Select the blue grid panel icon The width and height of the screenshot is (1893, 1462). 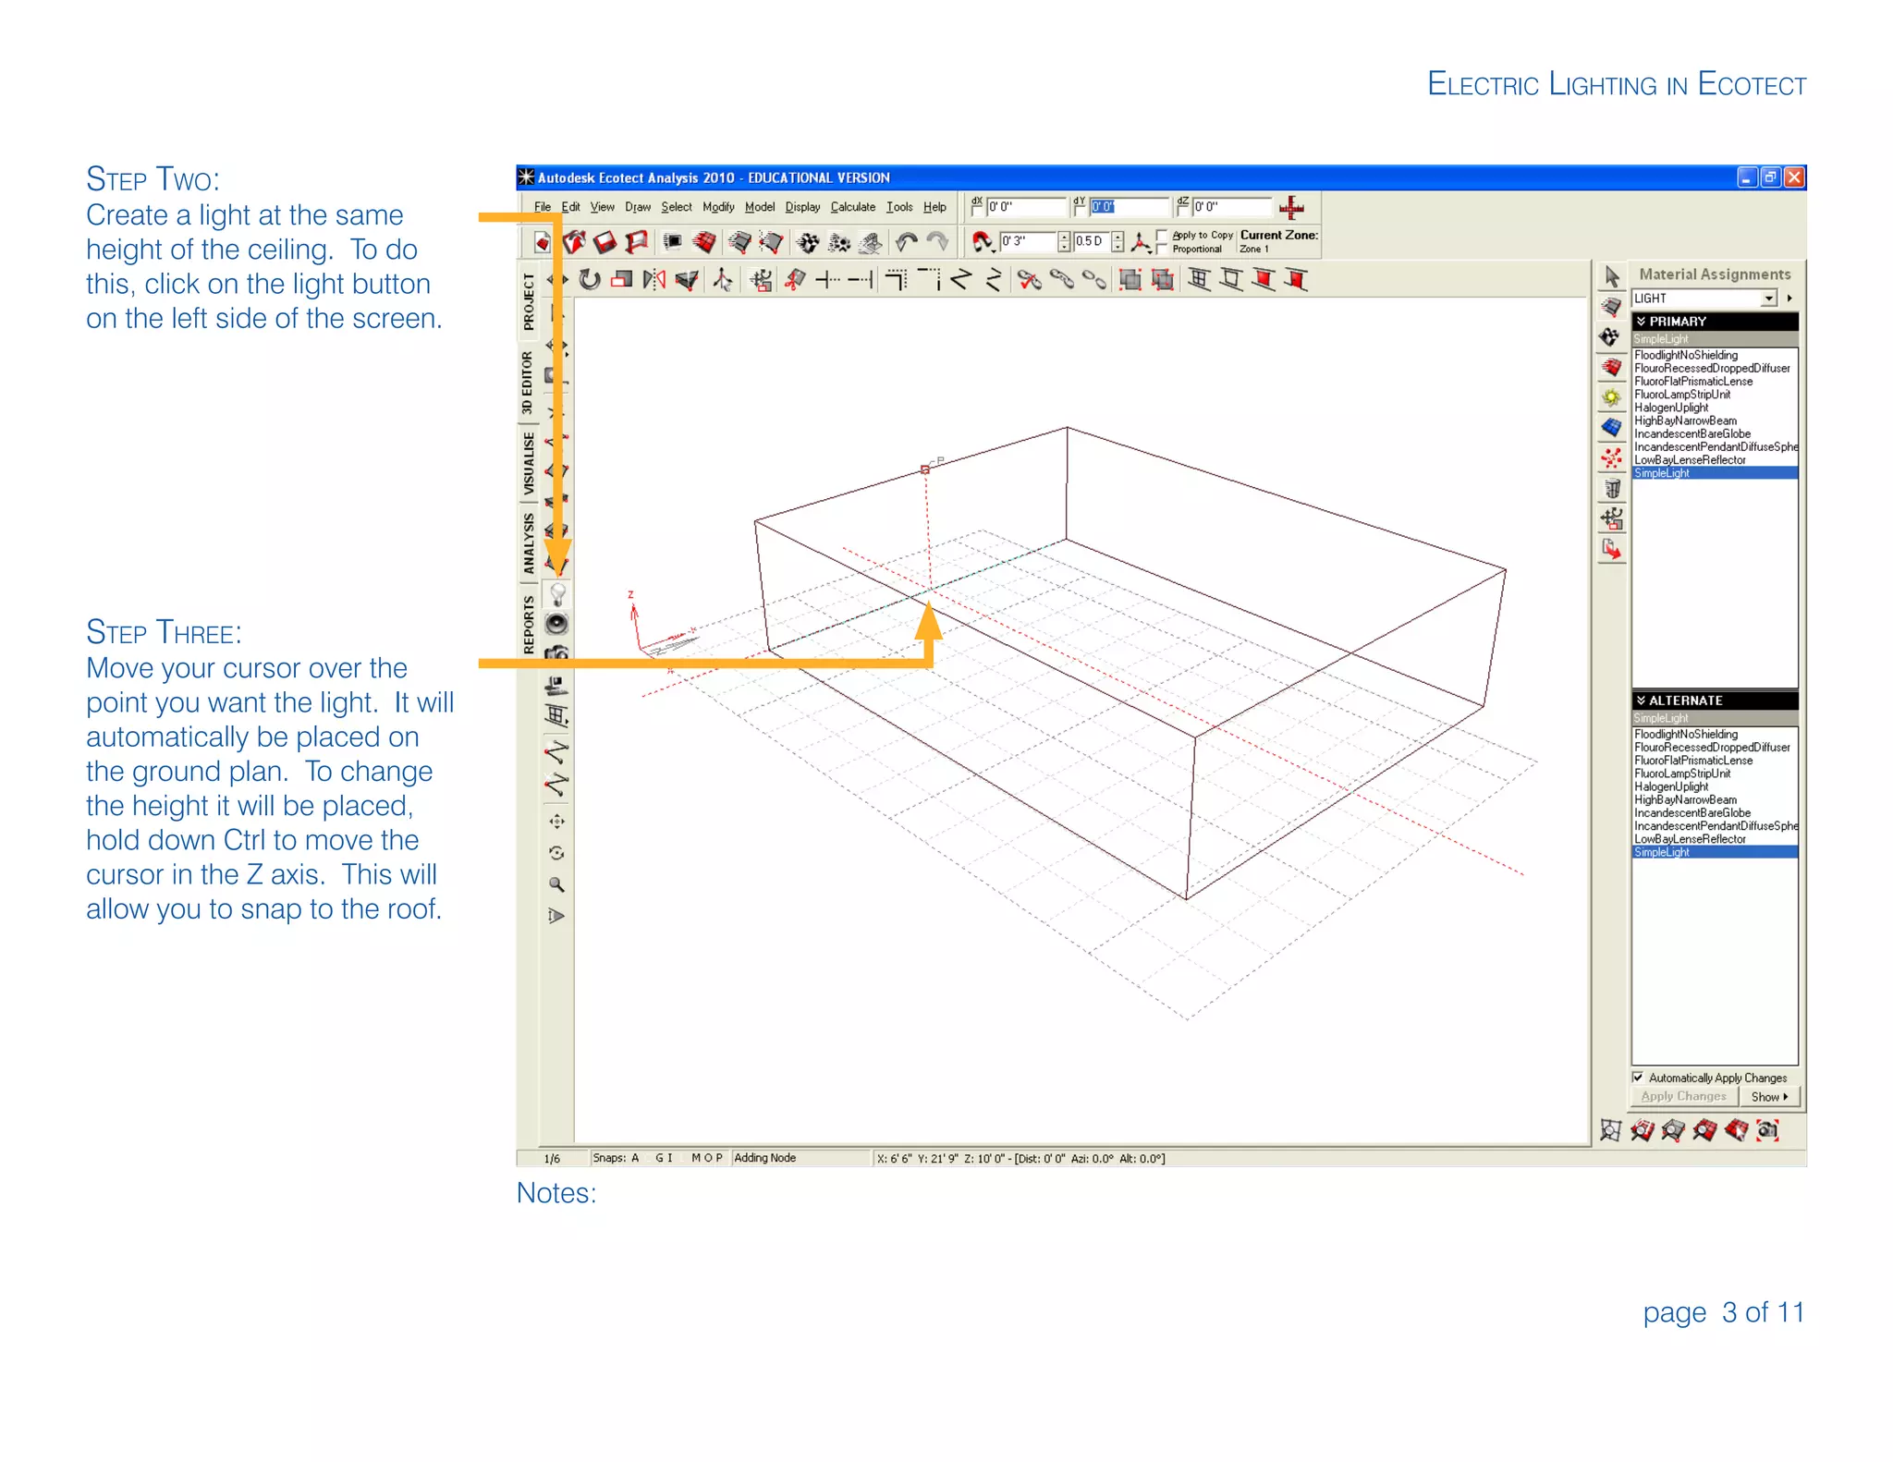click(1611, 428)
